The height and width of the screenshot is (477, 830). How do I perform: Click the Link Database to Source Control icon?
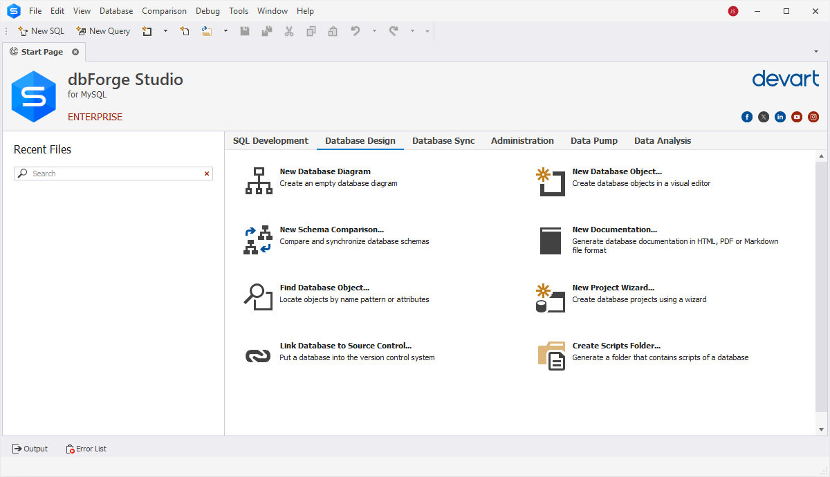258,355
